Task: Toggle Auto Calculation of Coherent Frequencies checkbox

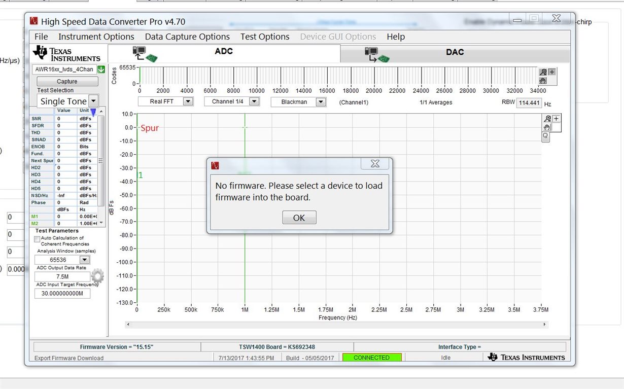Action: [37, 238]
